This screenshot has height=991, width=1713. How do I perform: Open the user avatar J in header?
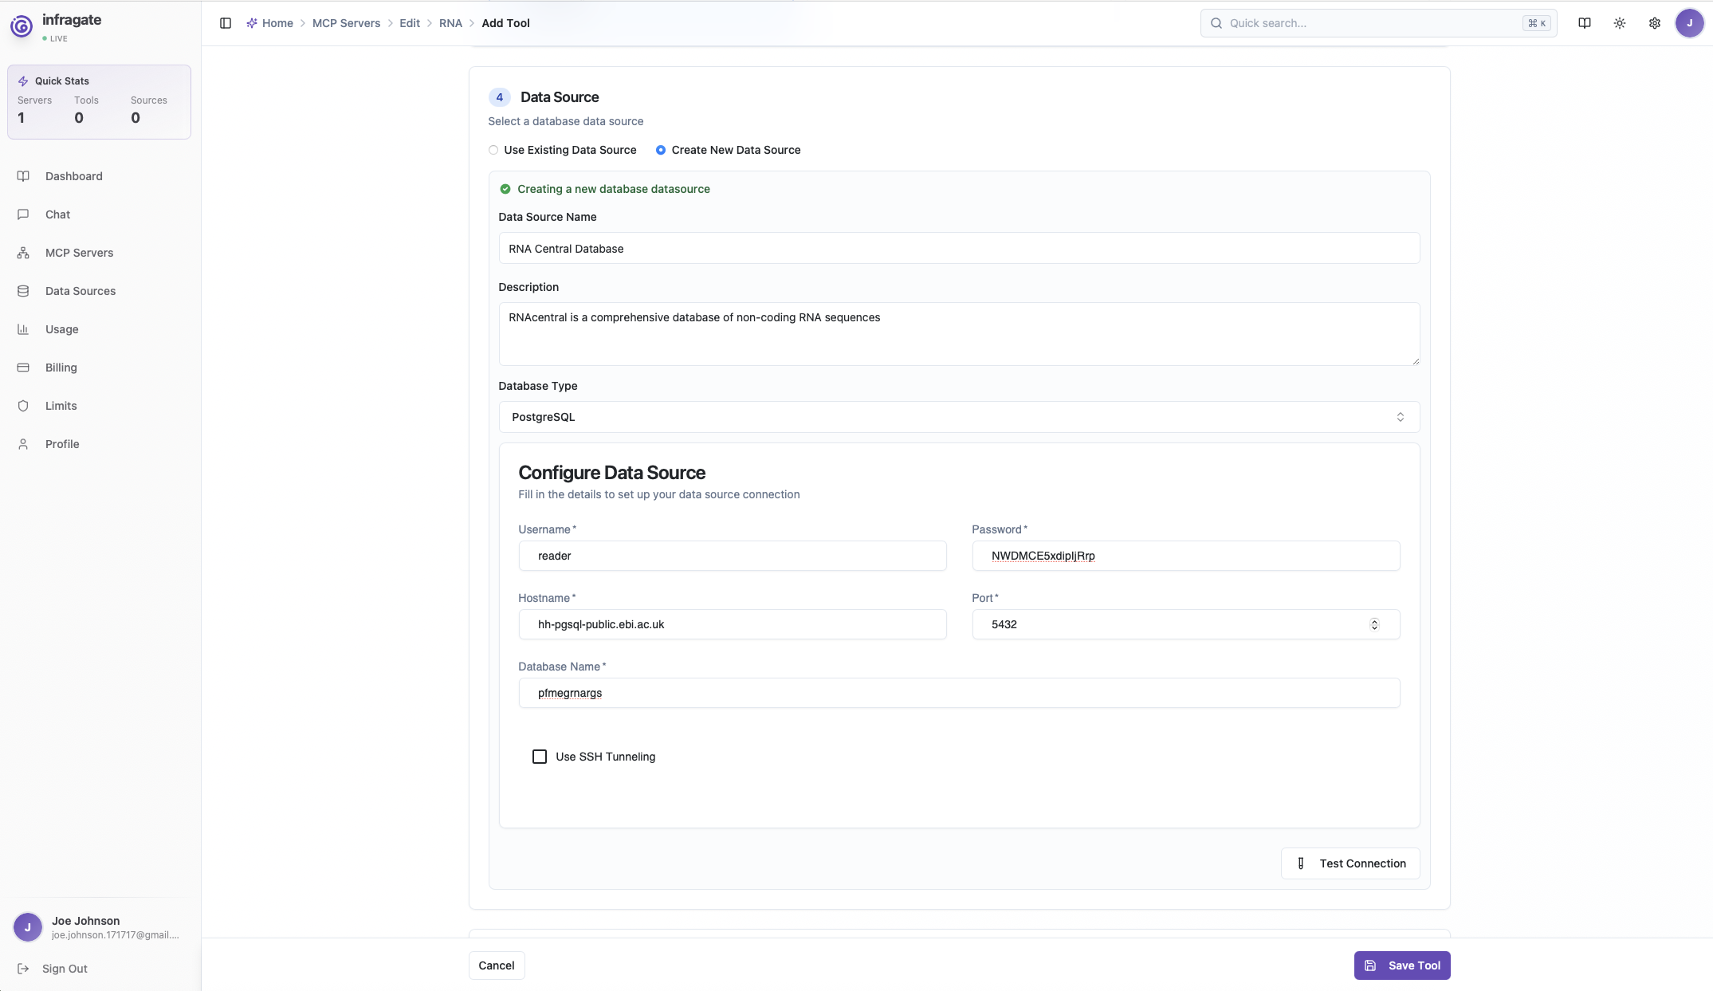1690,23
